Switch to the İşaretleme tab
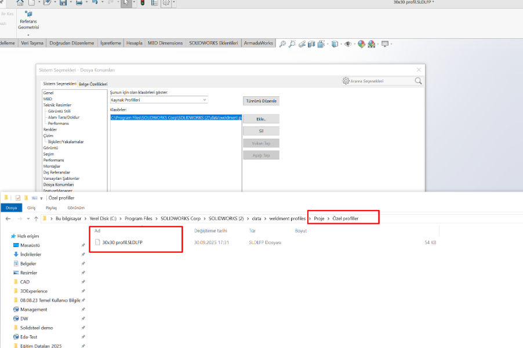523x348 pixels. point(111,43)
